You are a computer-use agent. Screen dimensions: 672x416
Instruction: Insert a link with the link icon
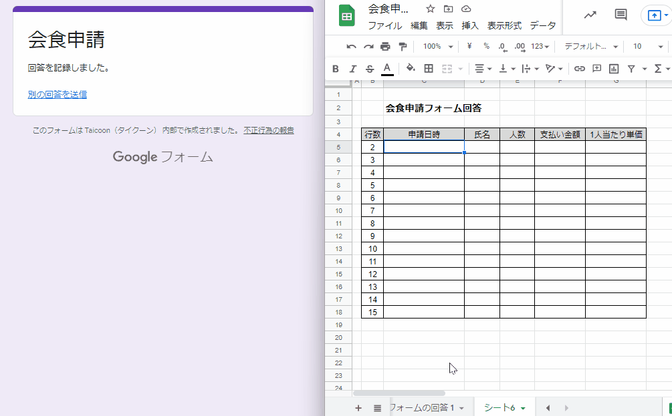click(579, 68)
